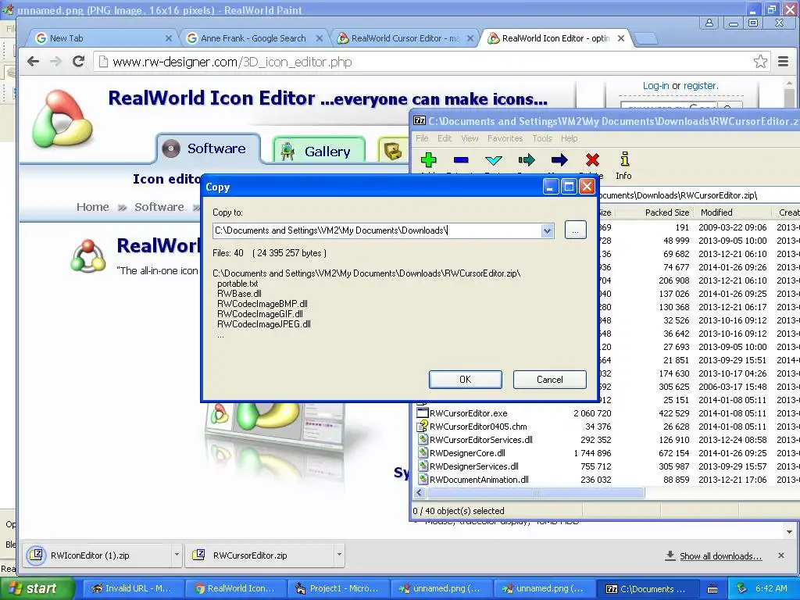Click the Chrome user profile icon

tap(709, 23)
